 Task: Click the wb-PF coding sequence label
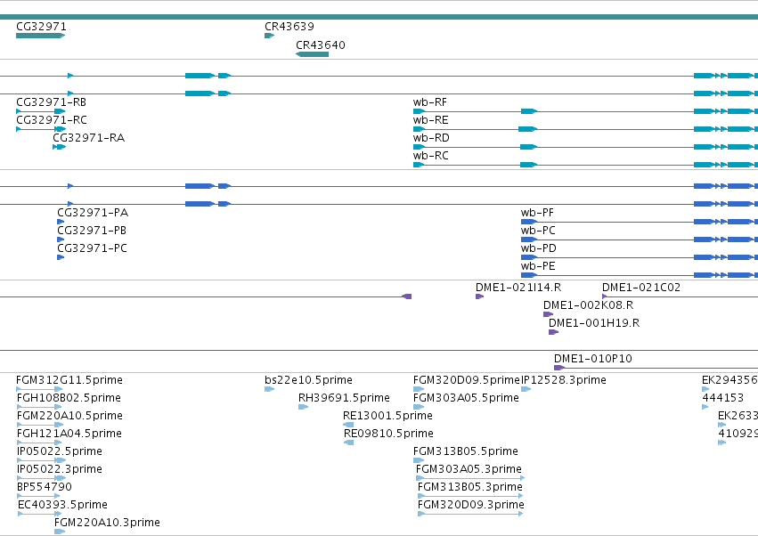(x=538, y=213)
